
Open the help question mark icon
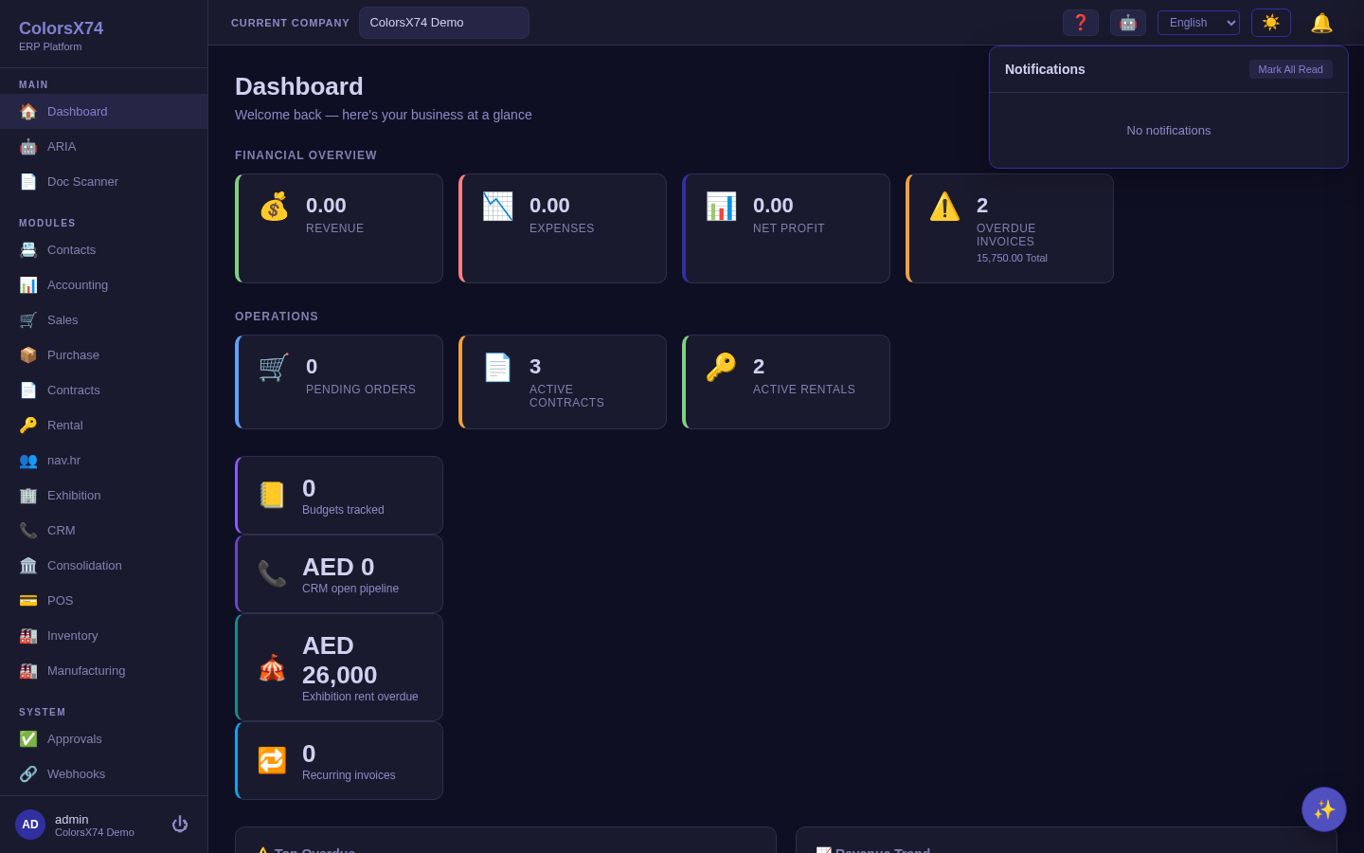click(1081, 23)
